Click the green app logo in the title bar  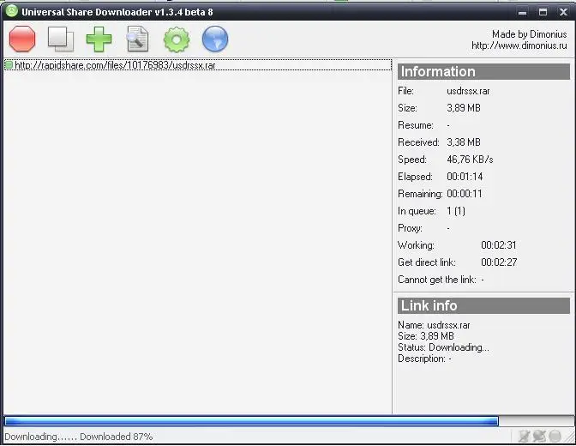pyautogui.click(x=12, y=11)
